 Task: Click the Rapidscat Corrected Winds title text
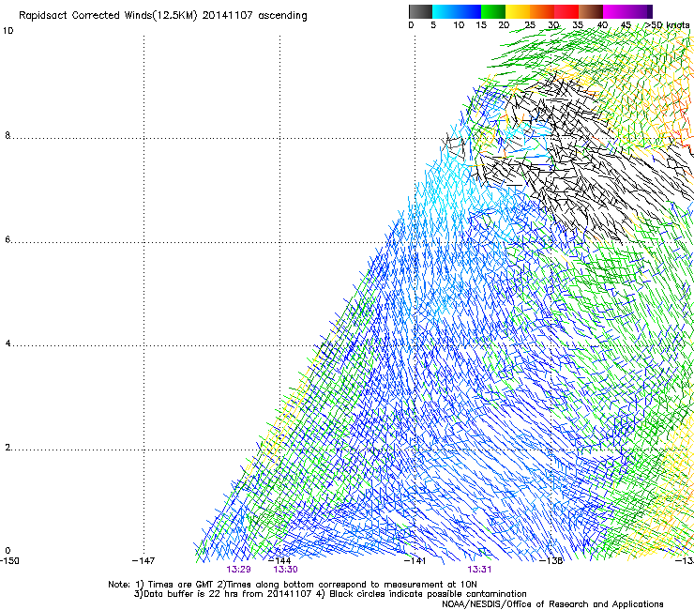pos(163,16)
